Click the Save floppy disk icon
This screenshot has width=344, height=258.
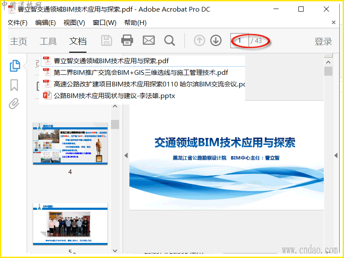[107, 40]
